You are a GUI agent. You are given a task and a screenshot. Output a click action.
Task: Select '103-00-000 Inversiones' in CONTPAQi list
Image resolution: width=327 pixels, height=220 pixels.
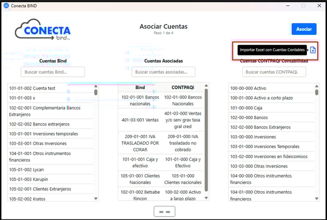271,137
